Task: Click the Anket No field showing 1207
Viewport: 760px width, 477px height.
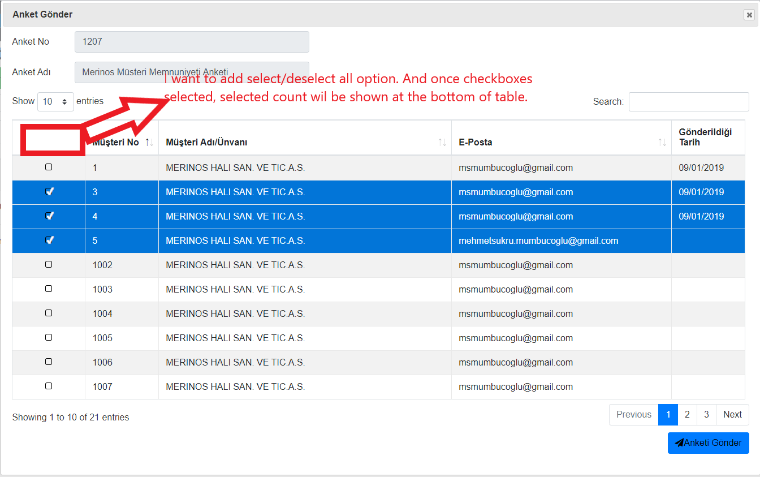Action: [x=192, y=41]
